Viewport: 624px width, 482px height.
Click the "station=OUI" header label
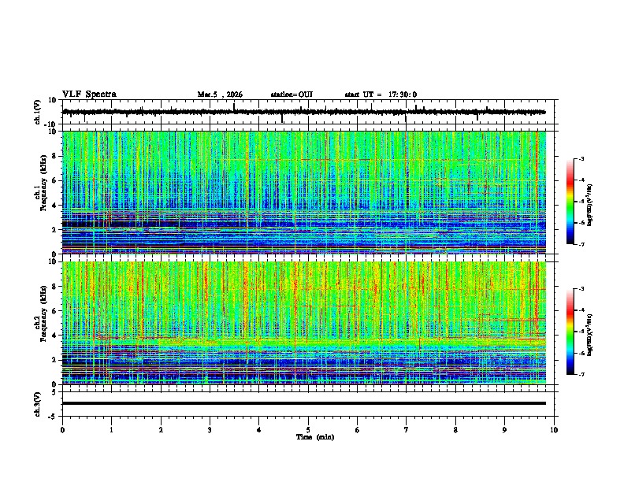[x=292, y=95]
